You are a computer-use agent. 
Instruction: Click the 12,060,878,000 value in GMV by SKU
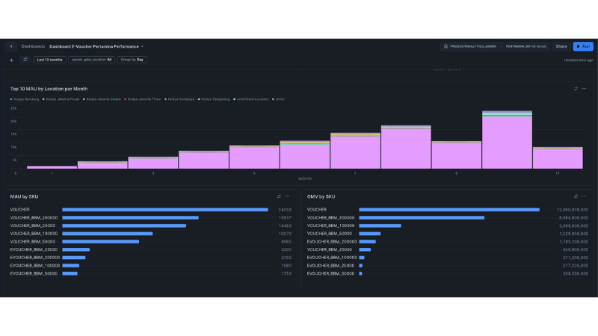click(x=572, y=210)
